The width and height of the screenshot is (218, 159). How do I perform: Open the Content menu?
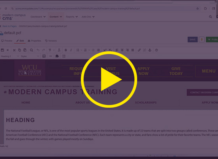coord(56,17)
